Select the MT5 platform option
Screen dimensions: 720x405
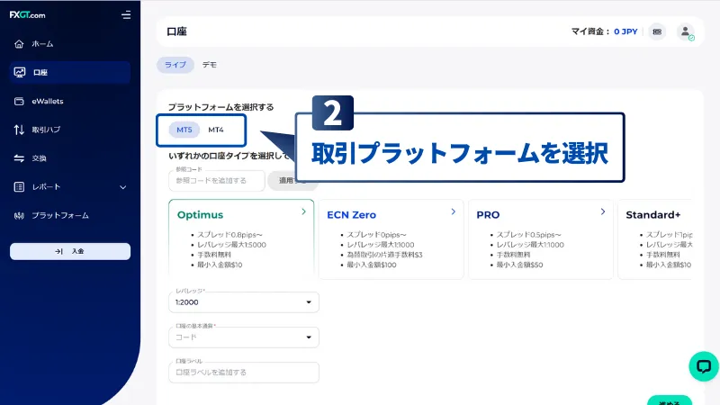point(184,130)
